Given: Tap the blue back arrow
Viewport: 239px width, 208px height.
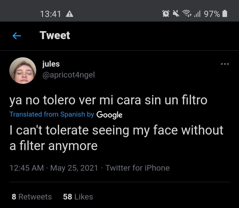Looking at the screenshot, I should 17,36.
